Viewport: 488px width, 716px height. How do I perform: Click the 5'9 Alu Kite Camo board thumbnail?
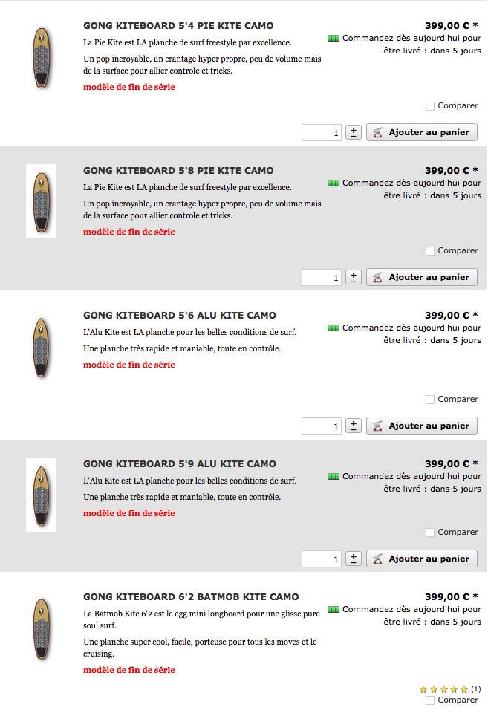pos(41,494)
